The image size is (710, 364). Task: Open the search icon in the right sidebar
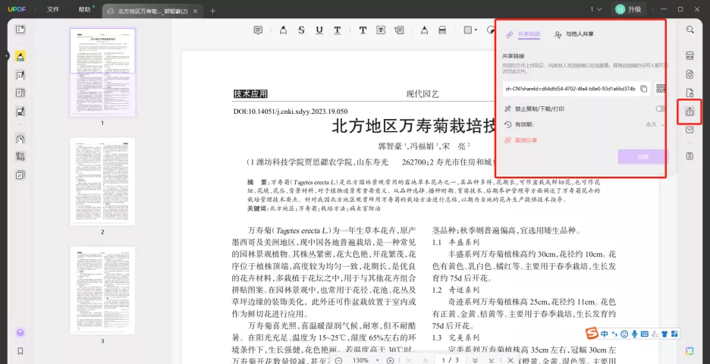coord(690,30)
